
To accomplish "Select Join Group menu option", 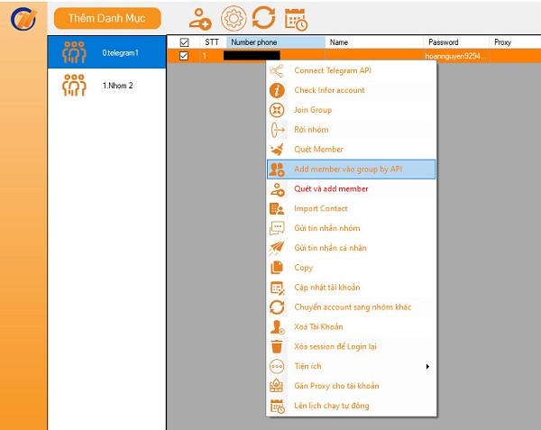I will 352,110.
